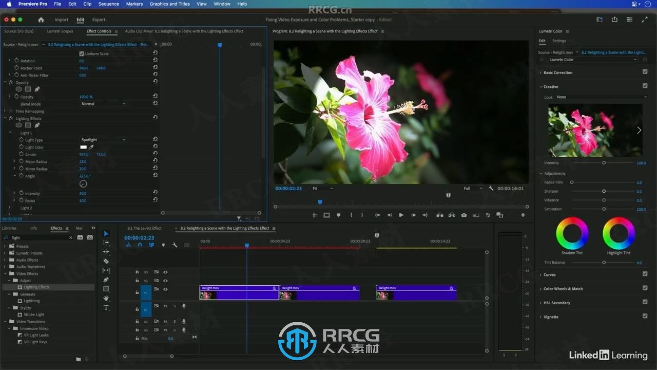Switch to 8.1 The Levels Effect tab

pyautogui.click(x=145, y=228)
